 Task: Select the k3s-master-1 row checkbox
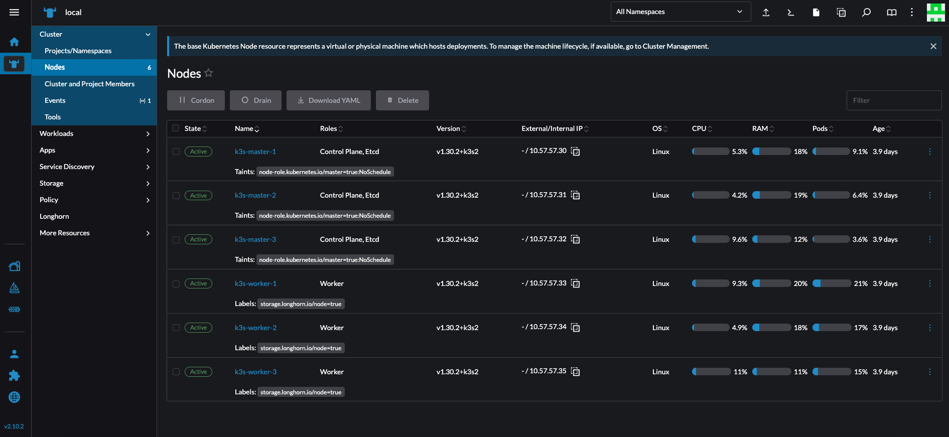pos(176,152)
